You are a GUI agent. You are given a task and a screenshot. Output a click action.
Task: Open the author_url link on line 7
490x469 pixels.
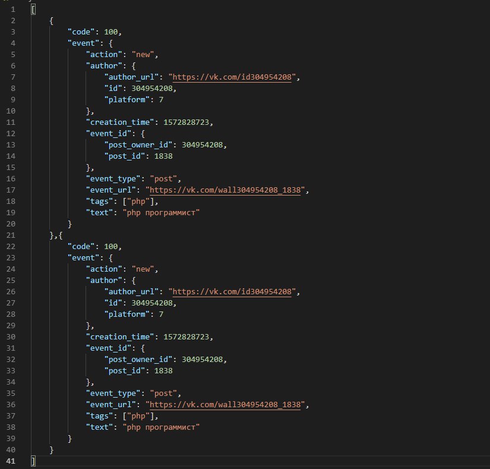232,77
